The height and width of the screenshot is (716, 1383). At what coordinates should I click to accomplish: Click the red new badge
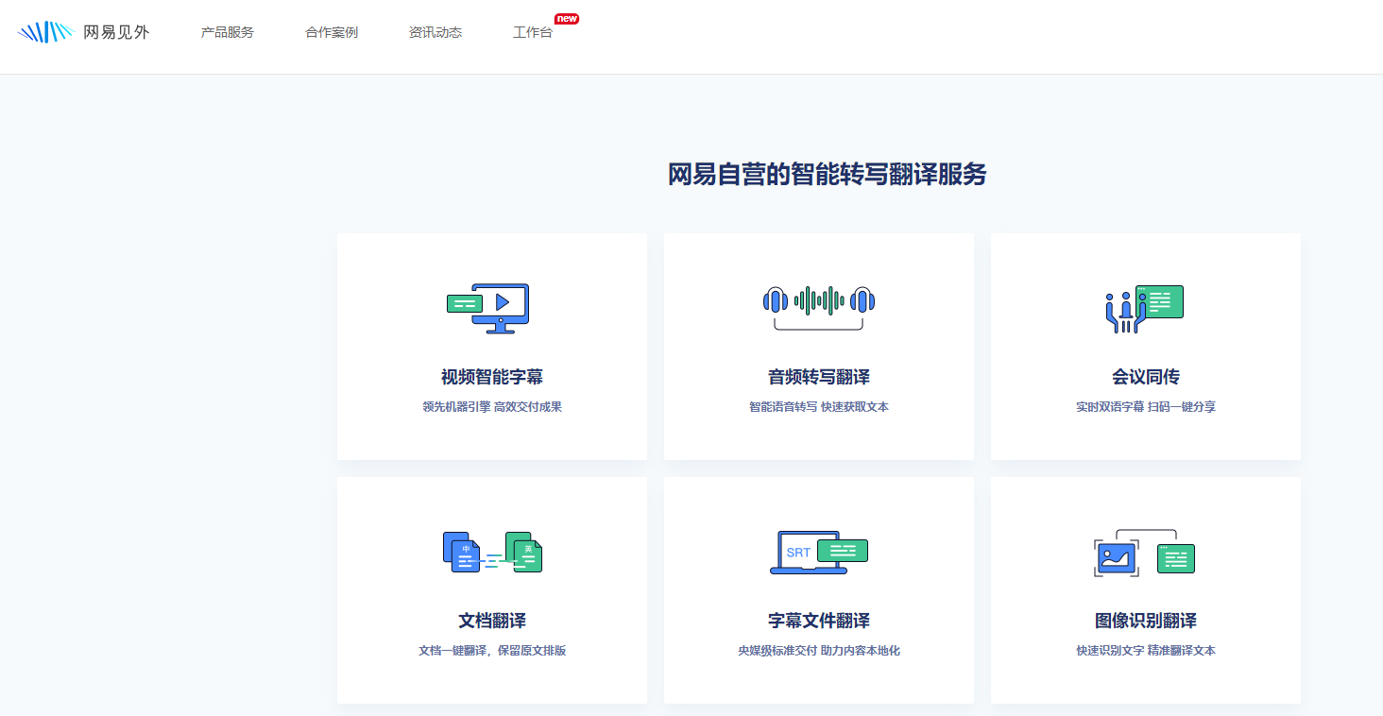pyautogui.click(x=567, y=18)
